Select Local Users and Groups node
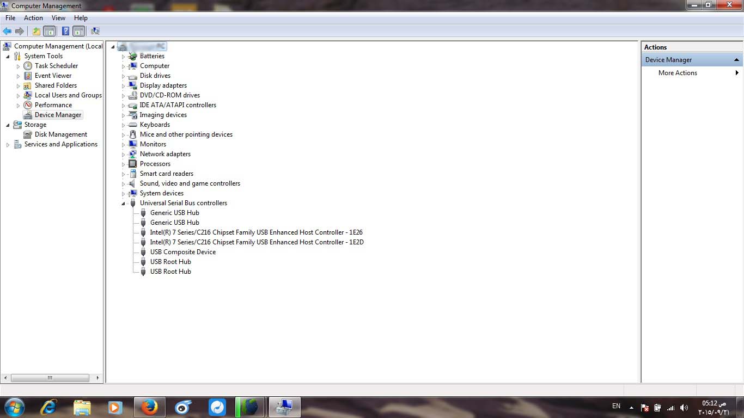The image size is (744, 418). click(68, 95)
